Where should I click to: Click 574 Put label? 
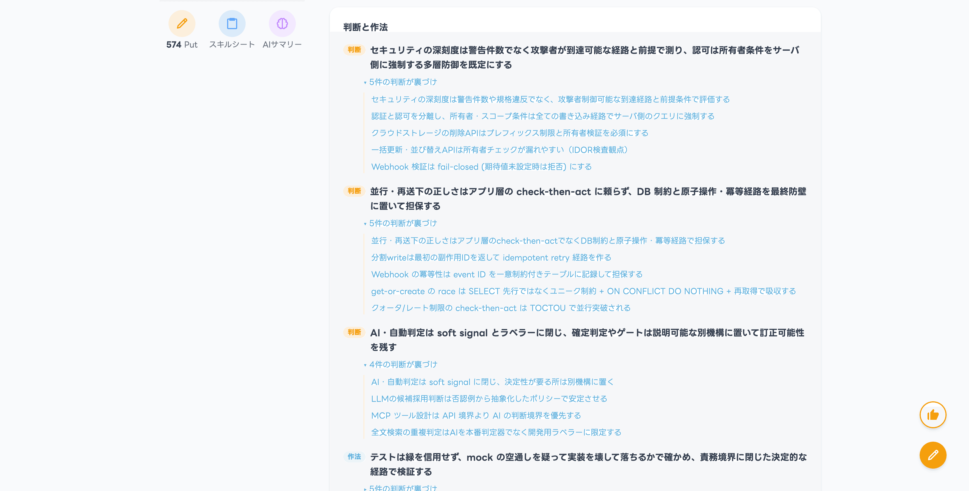[182, 44]
